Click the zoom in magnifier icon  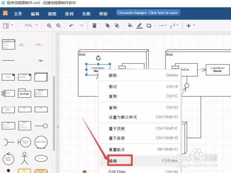point(49,26)
